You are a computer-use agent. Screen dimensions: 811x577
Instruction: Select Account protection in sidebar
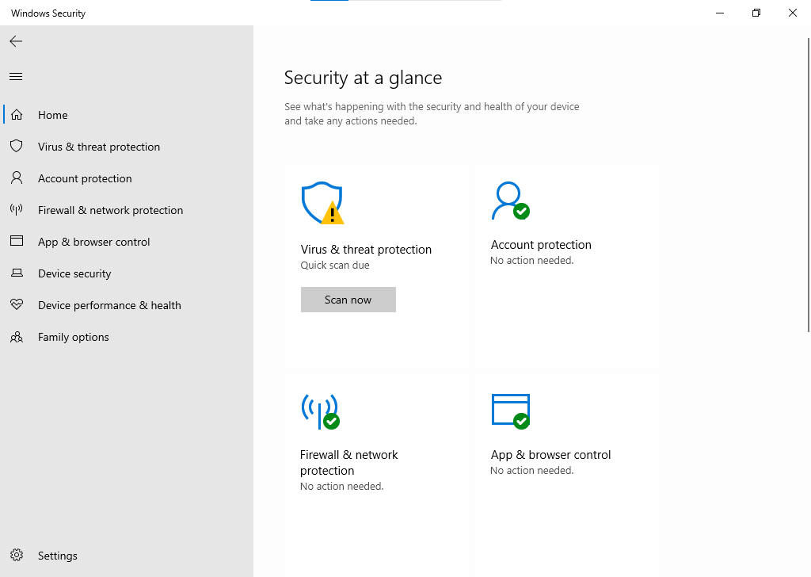[85, 178]
